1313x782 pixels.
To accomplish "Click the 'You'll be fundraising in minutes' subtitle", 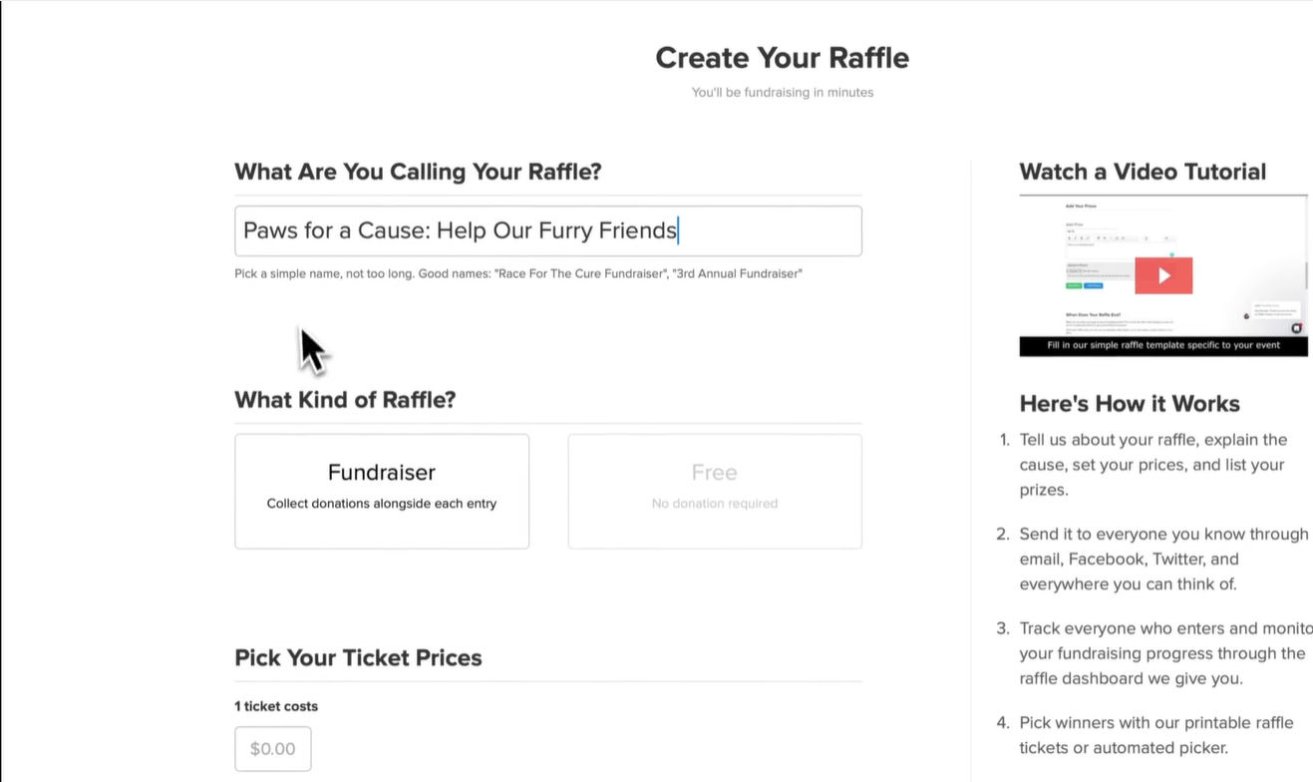I will [x=782, y=92].
